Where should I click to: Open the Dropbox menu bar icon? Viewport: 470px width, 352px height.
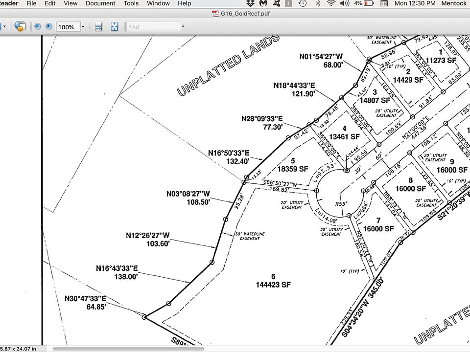click(x=250, y=3)
